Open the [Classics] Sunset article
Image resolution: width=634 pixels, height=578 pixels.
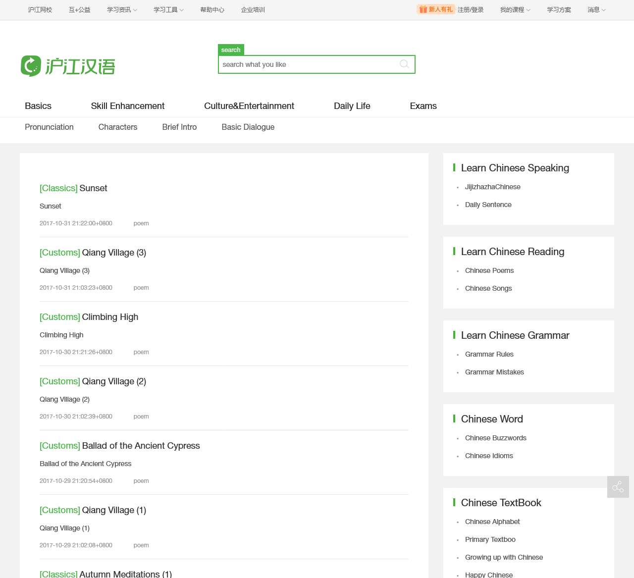tap(73, 188)
